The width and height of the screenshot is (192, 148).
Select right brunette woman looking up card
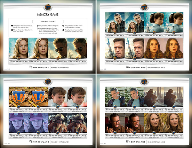coord(174,51)
